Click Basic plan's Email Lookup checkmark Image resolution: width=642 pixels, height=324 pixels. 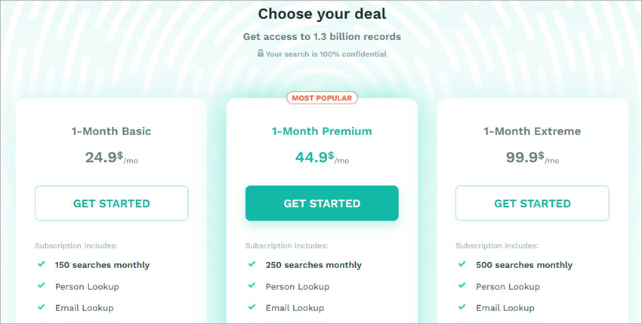pos(41,307)
